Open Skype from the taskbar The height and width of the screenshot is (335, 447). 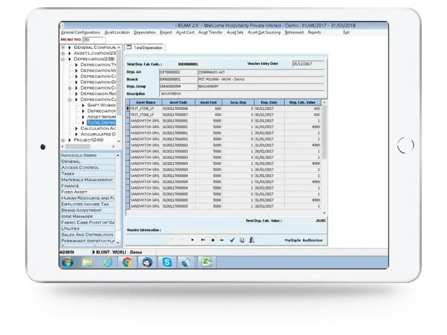pos(167,262)
